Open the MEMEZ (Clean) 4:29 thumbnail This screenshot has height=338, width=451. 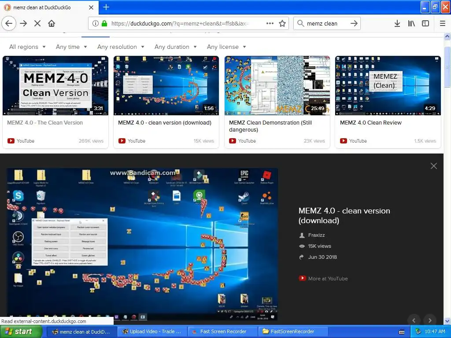(388, 86)
